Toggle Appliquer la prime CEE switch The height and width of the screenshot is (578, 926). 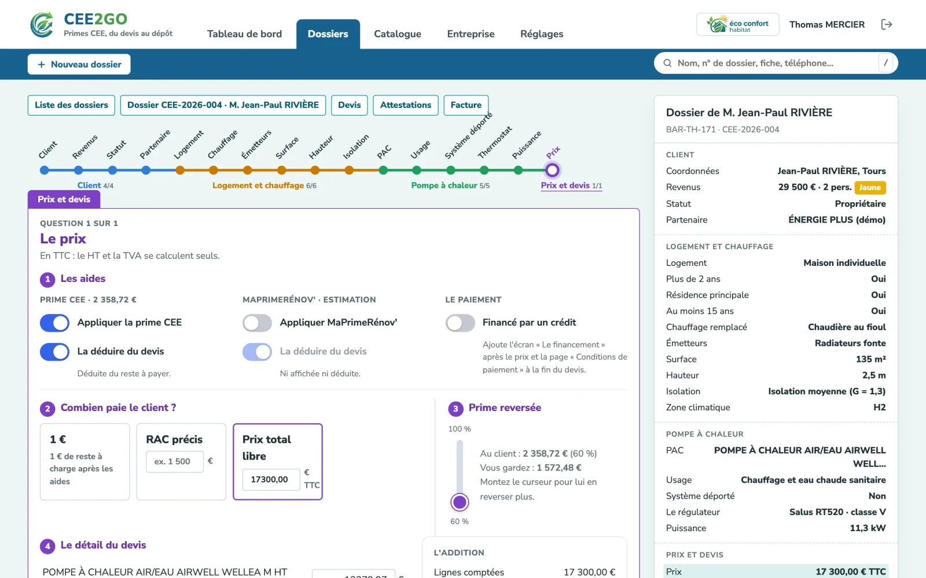pyautogui.click(x=54, y=323)
